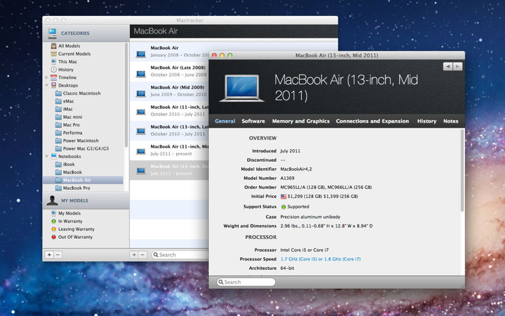Select MacBook Air (Mid 2009) row
This screenshot has width=505, height=316.
[x=169, y=91]
